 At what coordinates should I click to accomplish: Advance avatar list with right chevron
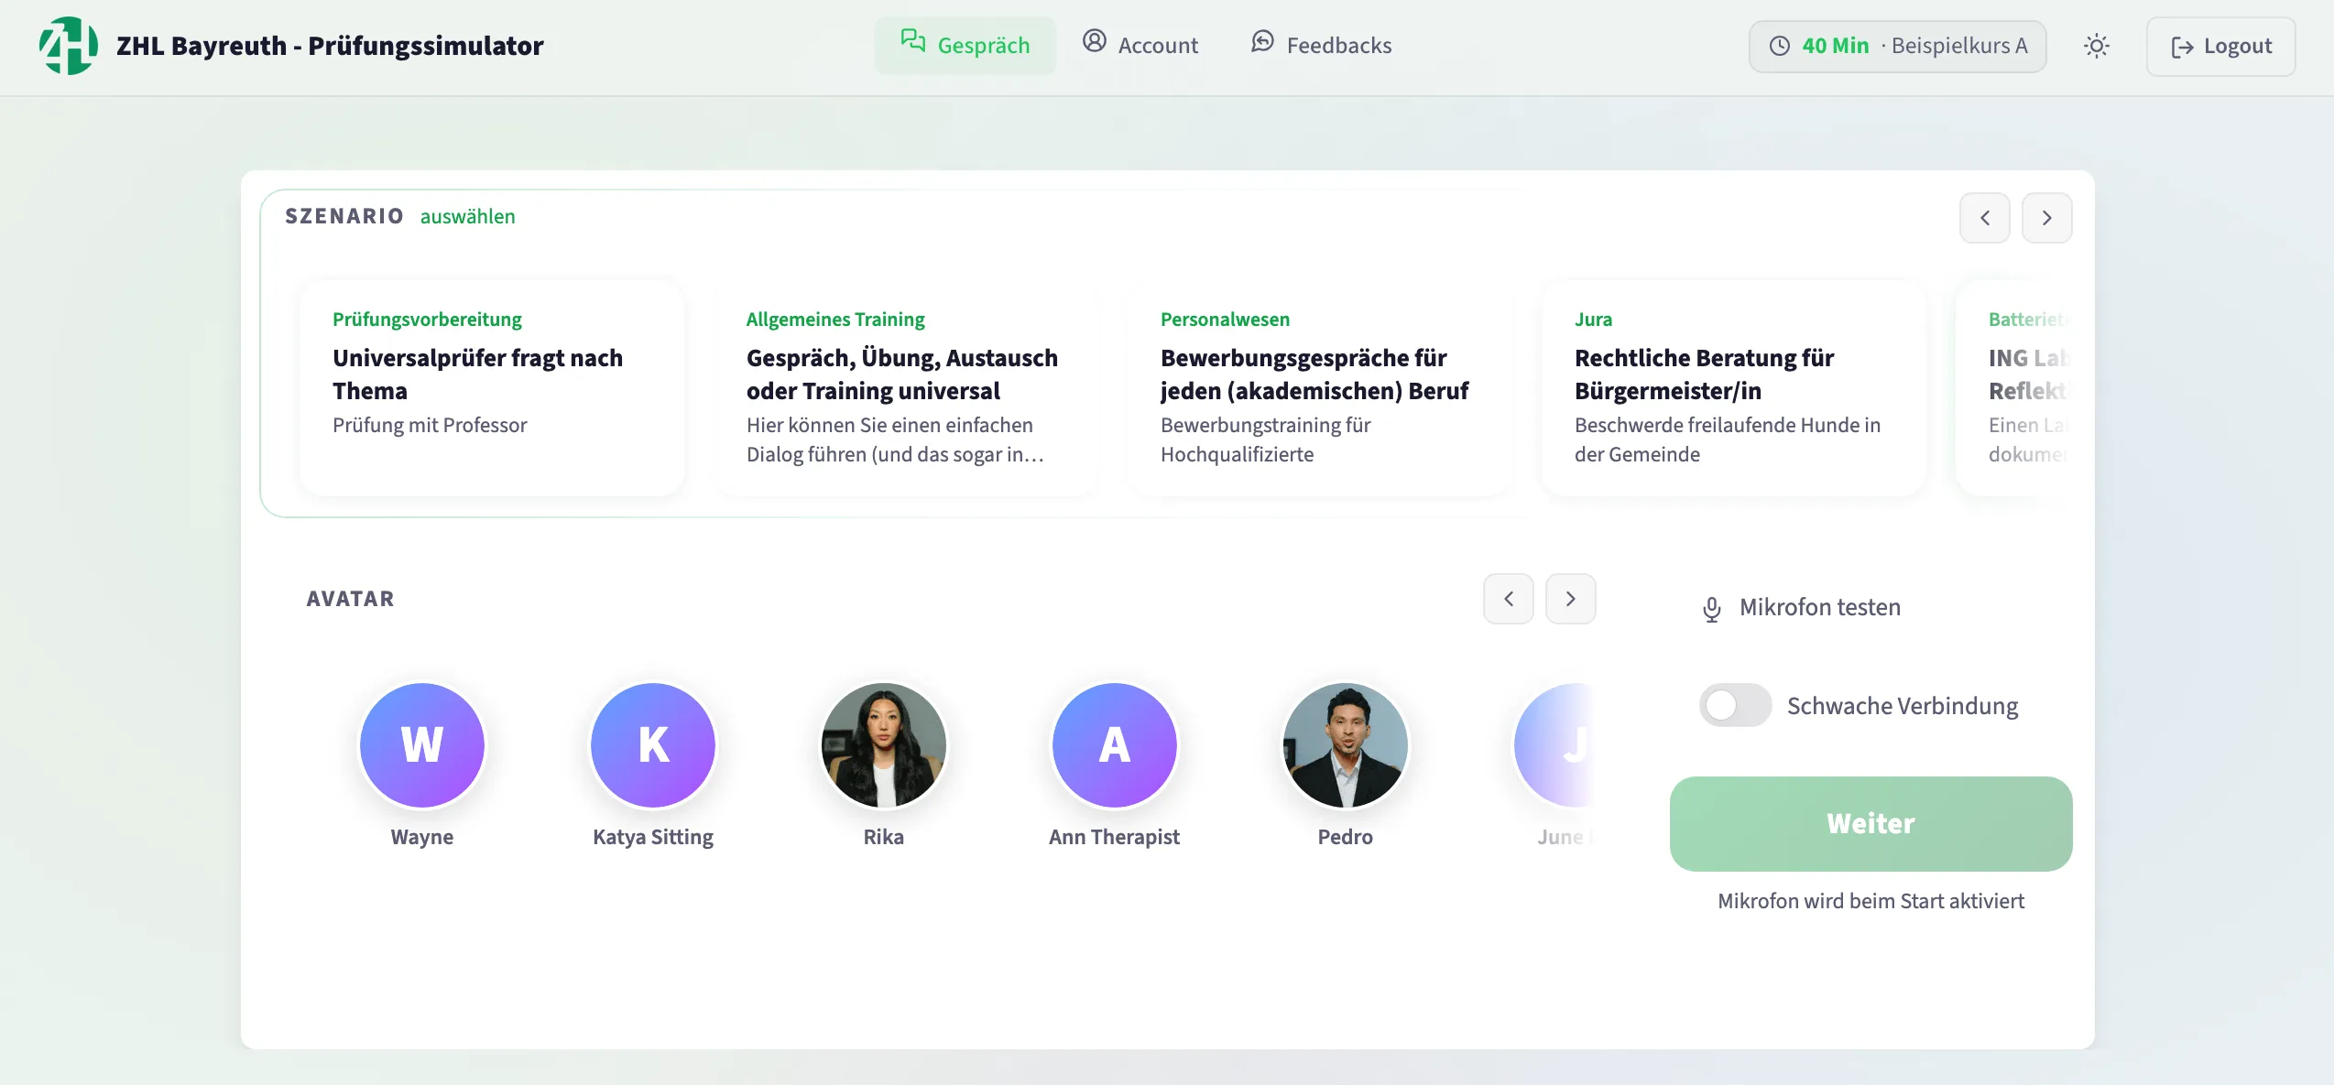pyautogui.click(x=1570, y=599)
